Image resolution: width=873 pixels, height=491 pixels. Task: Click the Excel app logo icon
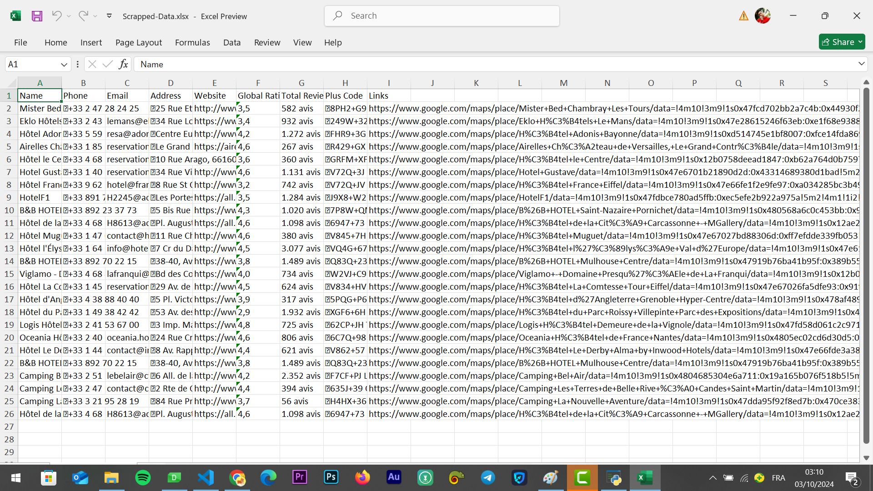(15, 16)
